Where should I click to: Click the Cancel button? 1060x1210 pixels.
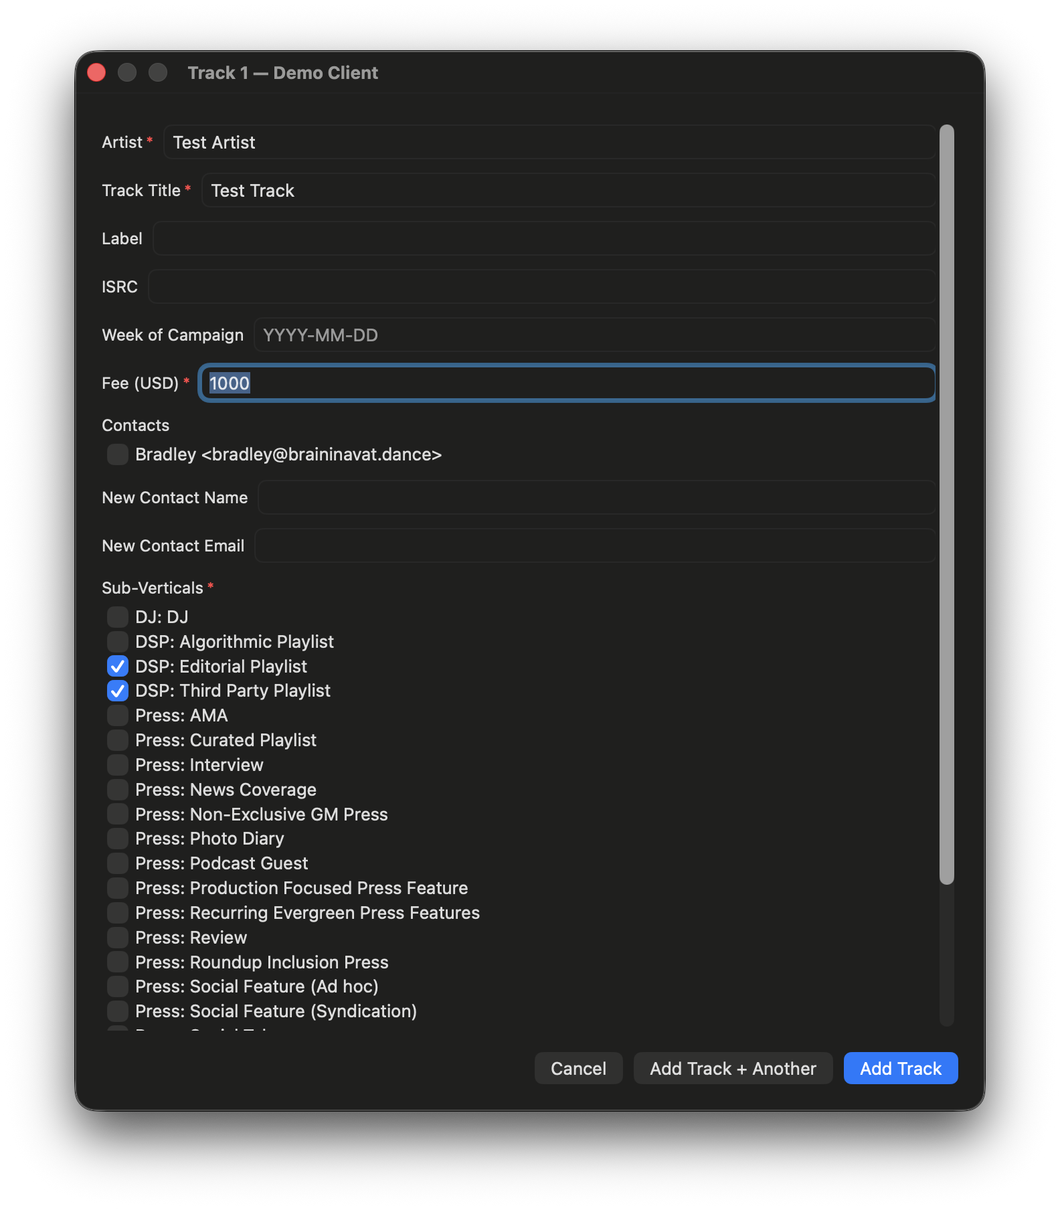coord(579,1068)
